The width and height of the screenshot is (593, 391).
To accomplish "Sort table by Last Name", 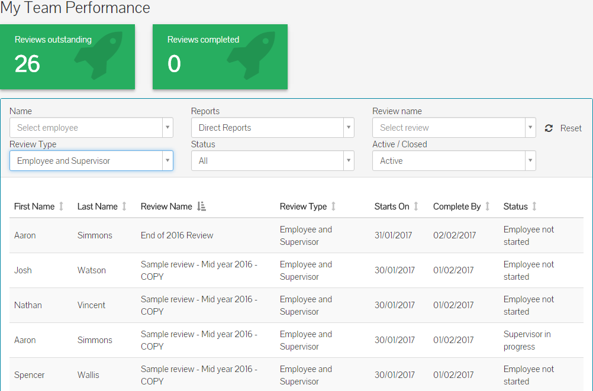I will [x=124, y=206].
